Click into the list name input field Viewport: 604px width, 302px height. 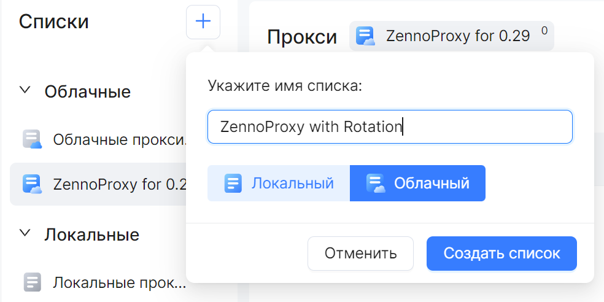pyautogui.click(x=390, y=126)
